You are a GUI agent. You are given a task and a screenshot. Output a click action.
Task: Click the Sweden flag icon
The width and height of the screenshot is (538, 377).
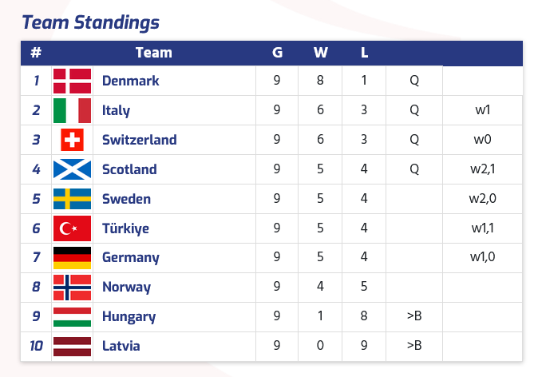[x=72, y=199]
